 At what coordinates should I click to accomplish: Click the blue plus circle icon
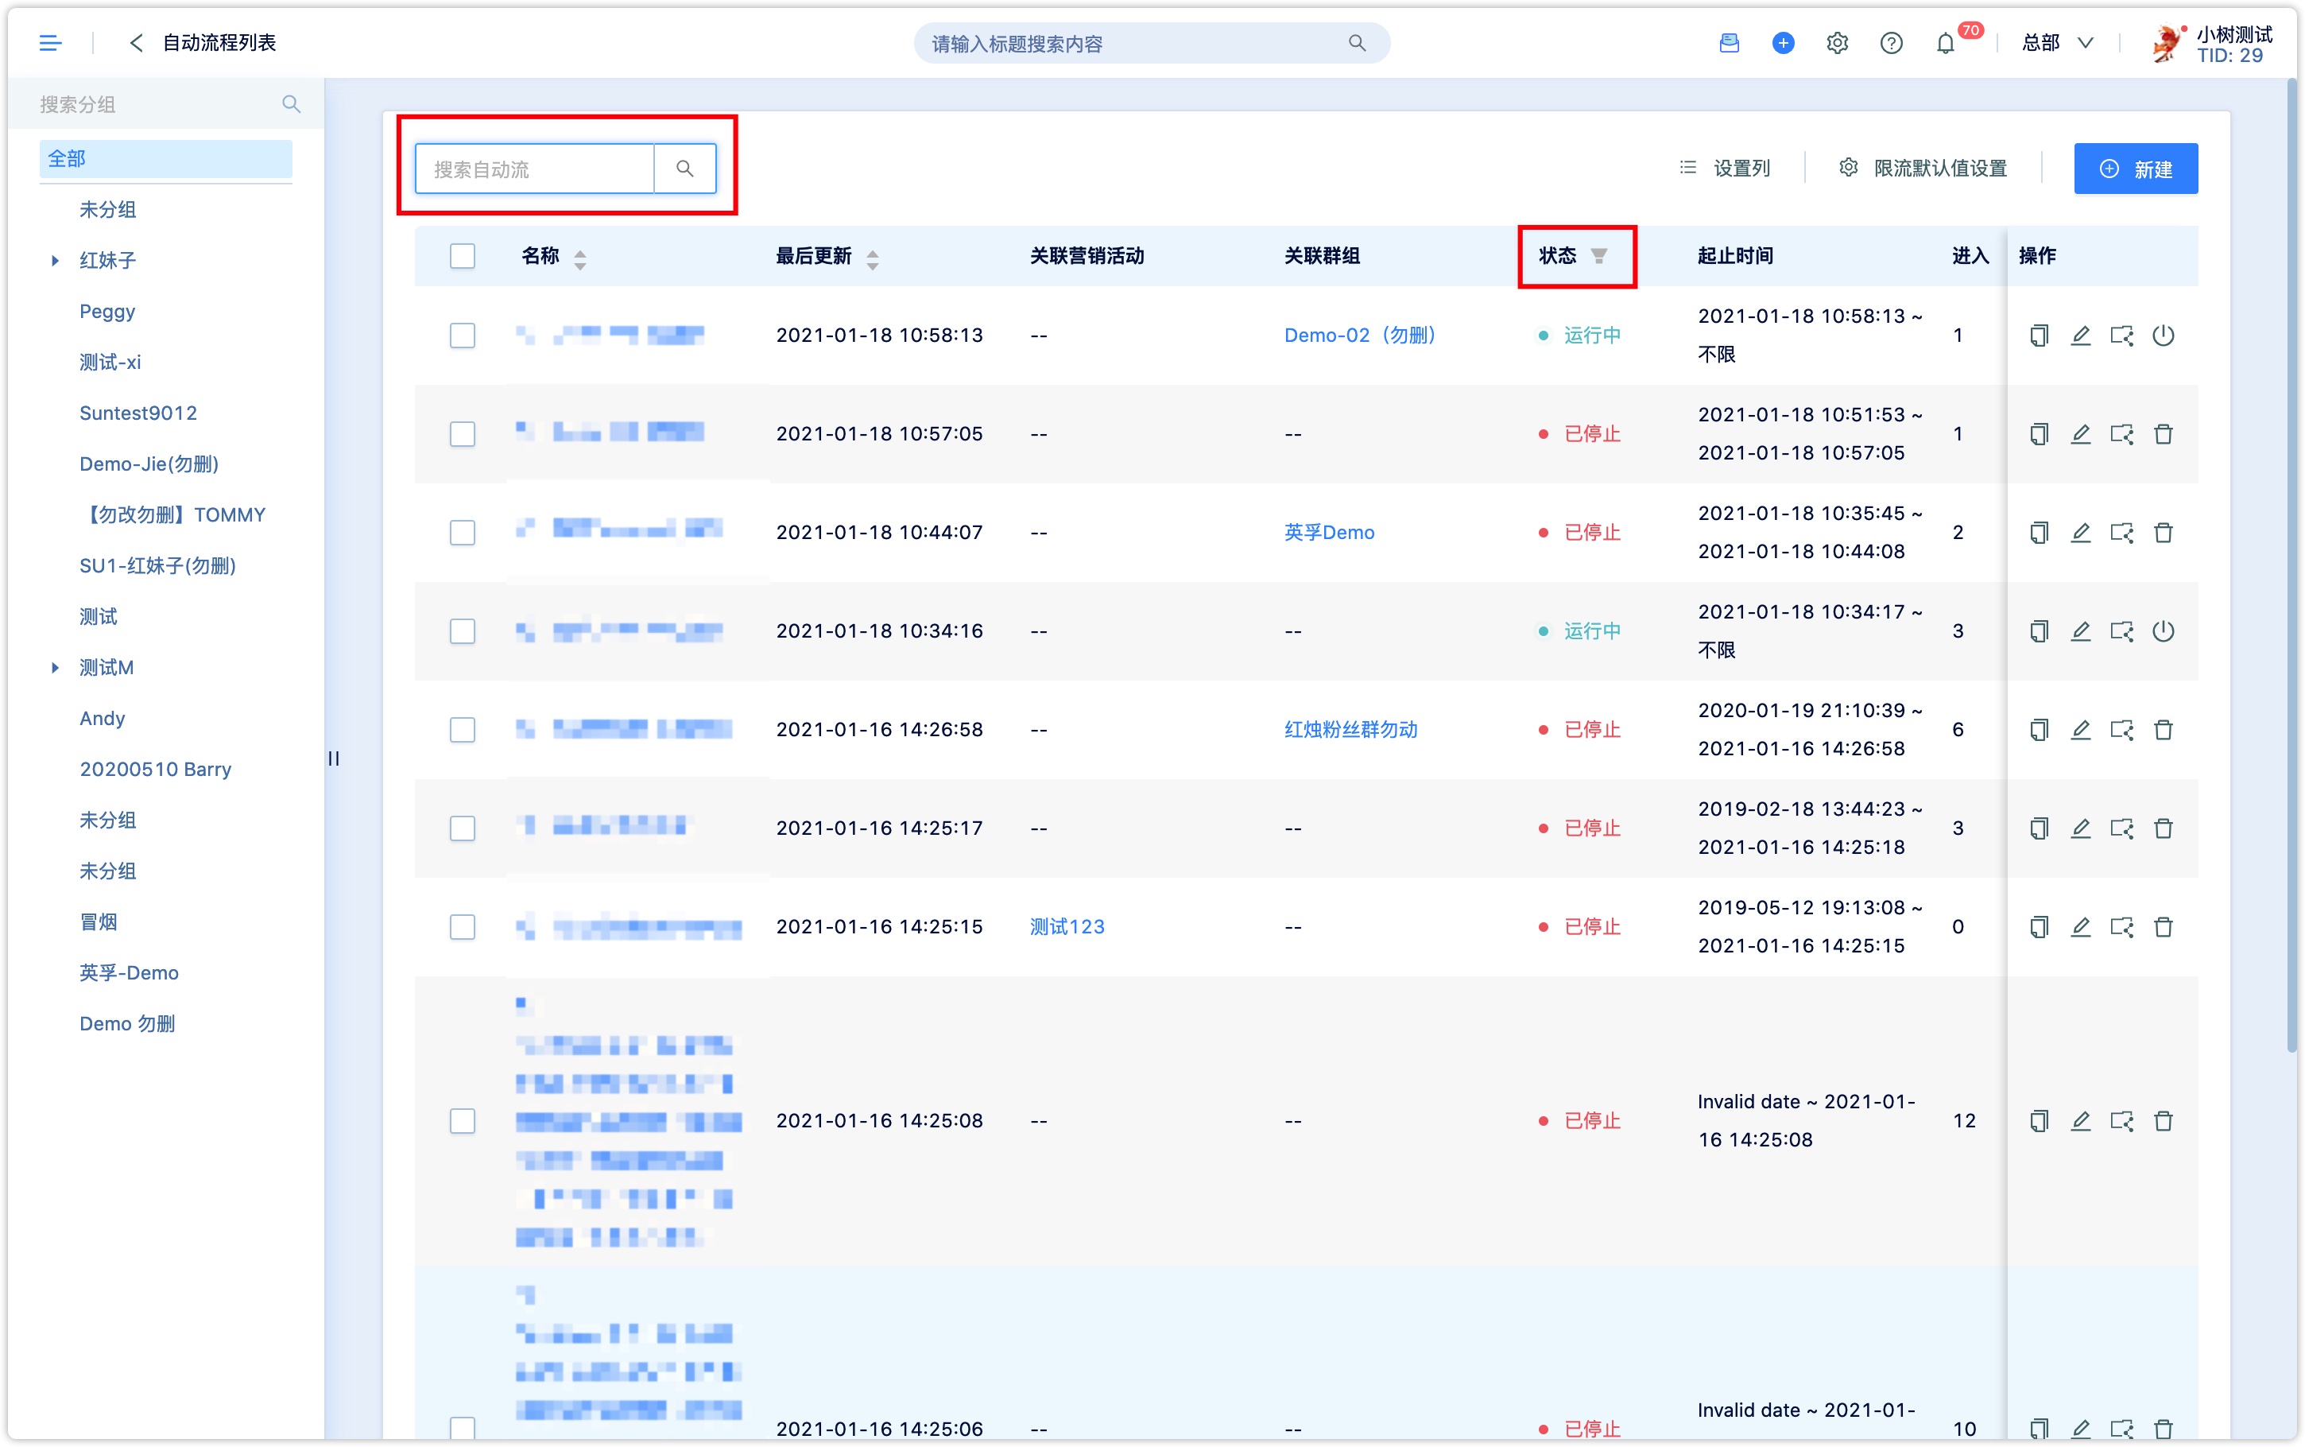point(1783,43)
